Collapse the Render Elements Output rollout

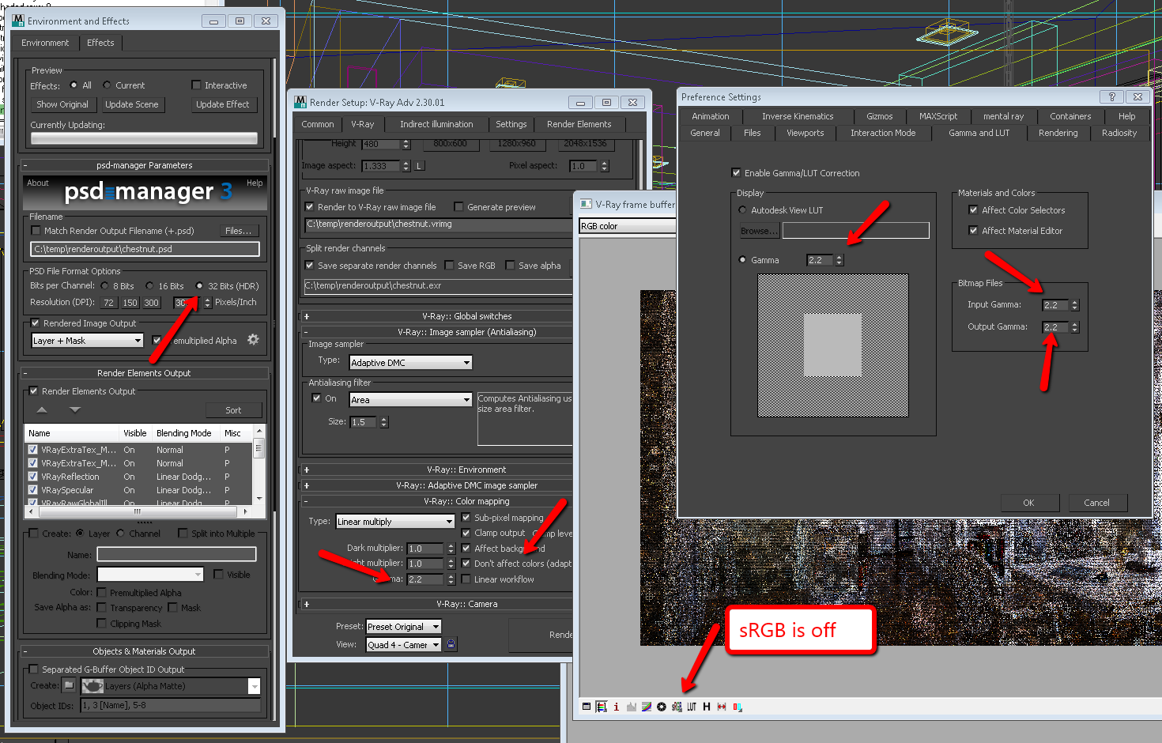(144, 372)
